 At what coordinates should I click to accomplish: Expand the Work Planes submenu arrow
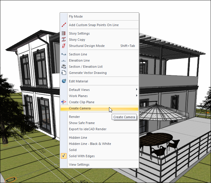pyautogui.click(x=136, y=96)
